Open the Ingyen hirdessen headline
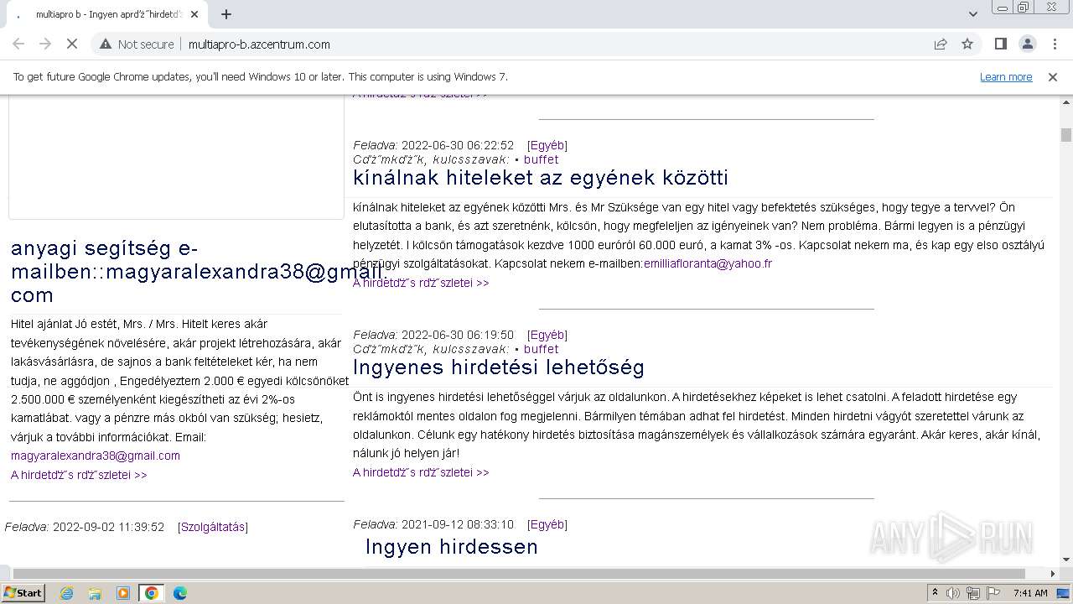 (x=452, y=547)
